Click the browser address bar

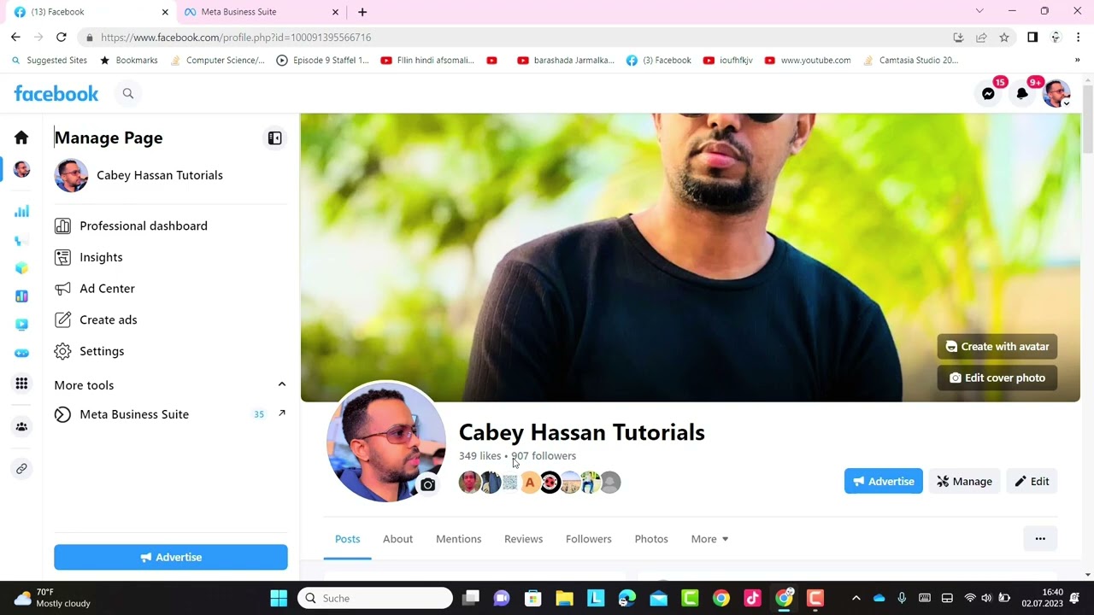pos(513,38)
